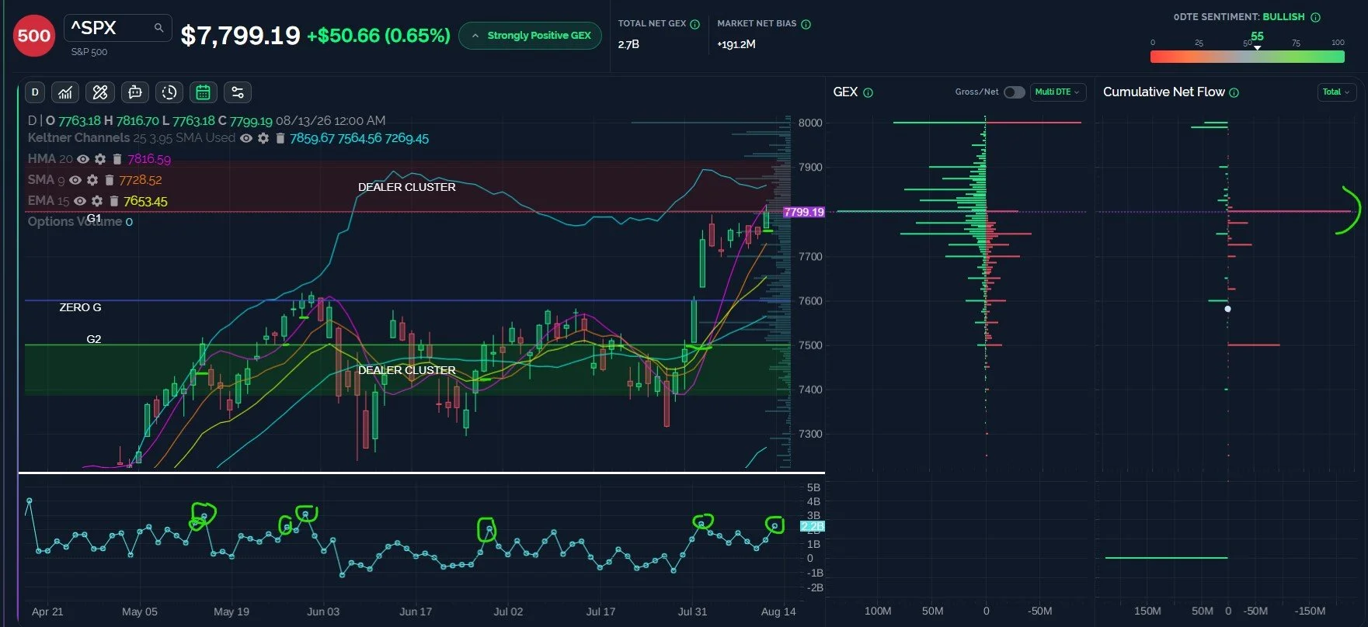1368x627 pixels.
Task: Open the chat bot assistant icon
Action: point(135,92)
